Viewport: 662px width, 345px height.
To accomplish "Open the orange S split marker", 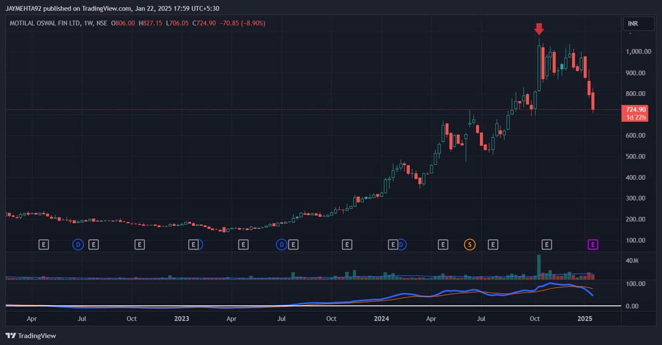I will pos(469,244).
